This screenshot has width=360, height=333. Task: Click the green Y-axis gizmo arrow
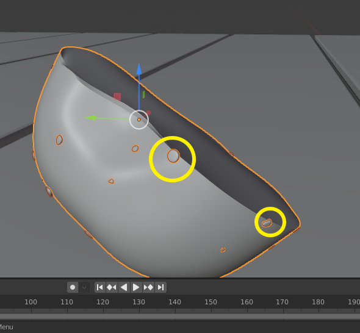tap(90, 118)
